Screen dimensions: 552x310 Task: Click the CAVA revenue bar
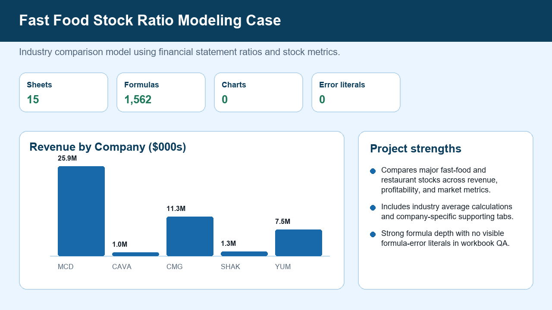(x=135, y=254)
